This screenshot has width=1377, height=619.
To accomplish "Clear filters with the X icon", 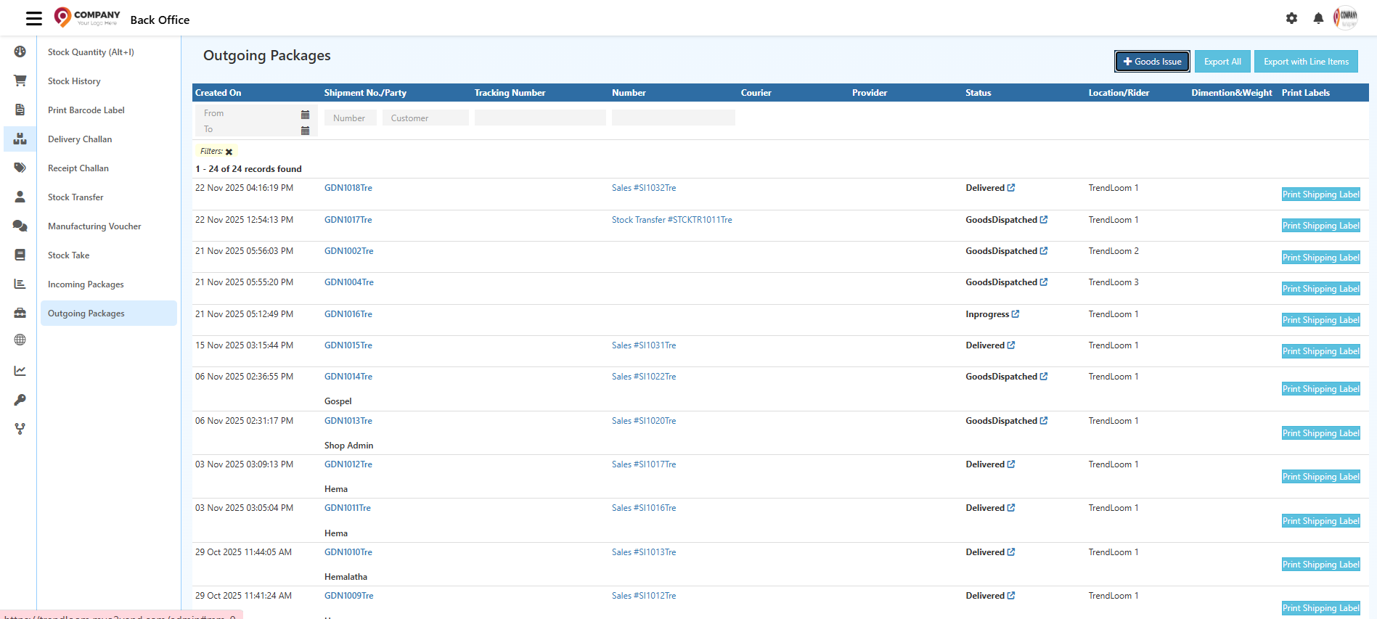I will click(229, 152).
